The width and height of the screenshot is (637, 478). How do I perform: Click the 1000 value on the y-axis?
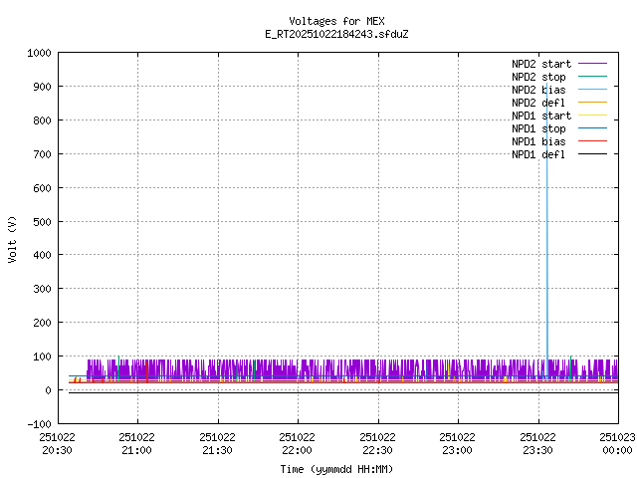click(x=39, y=53)
